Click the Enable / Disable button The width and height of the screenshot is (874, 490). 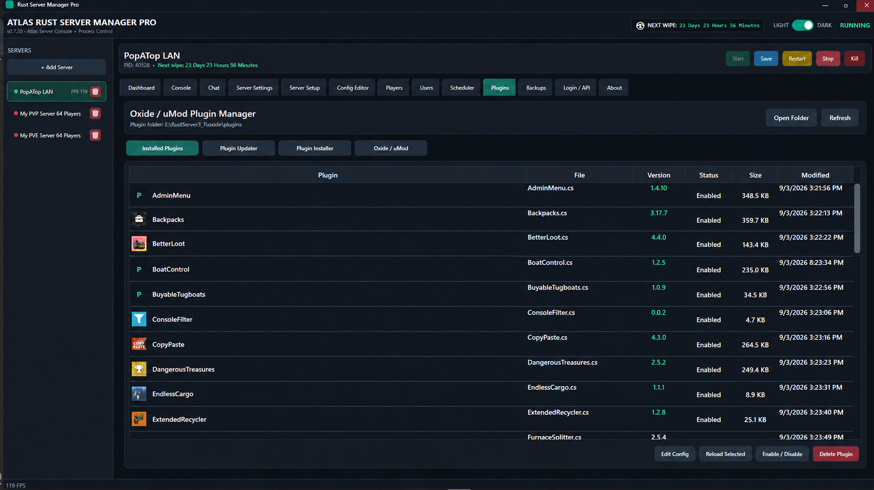[x=782, y=454]
